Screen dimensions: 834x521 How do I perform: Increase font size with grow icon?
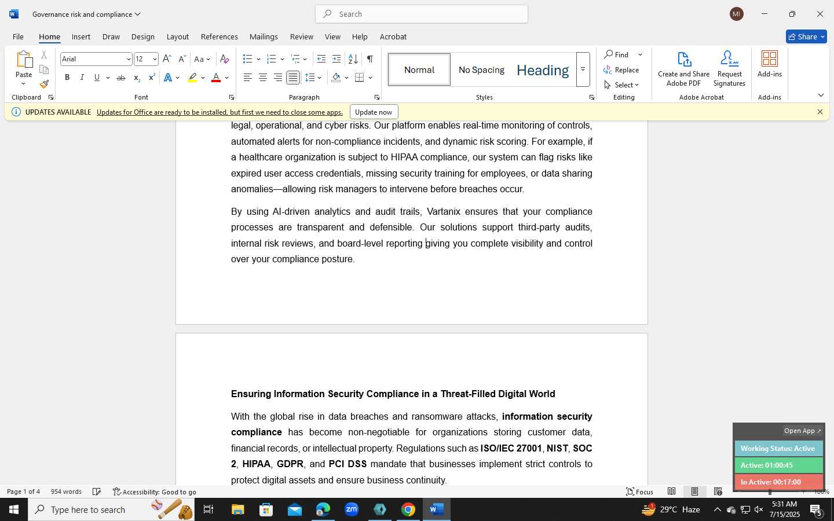click(167, 59)
